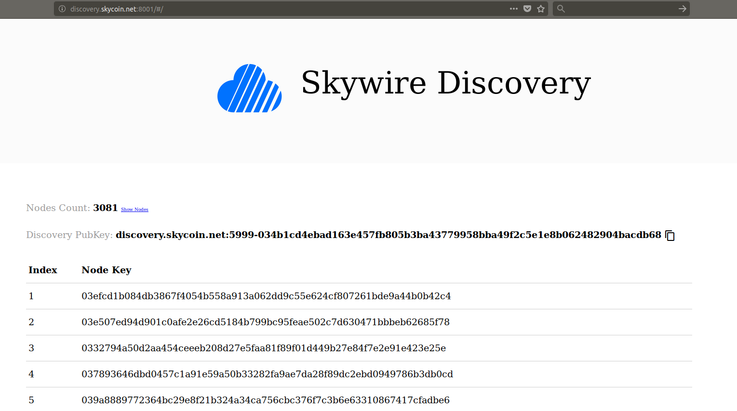Open the page actions three-dot menu
The image size is (737, 411).
pos(514,9)
